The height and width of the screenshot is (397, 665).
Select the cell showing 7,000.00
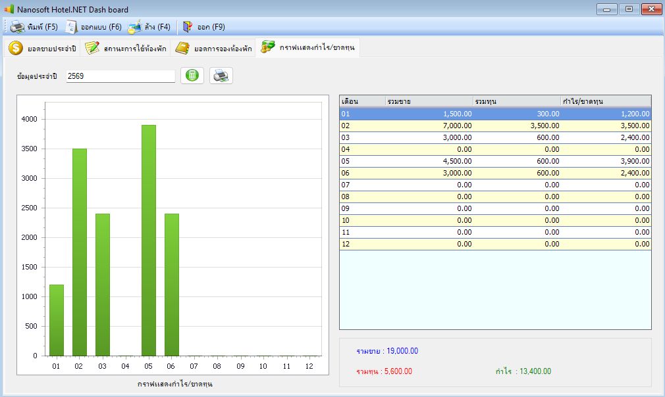[429, 126]
